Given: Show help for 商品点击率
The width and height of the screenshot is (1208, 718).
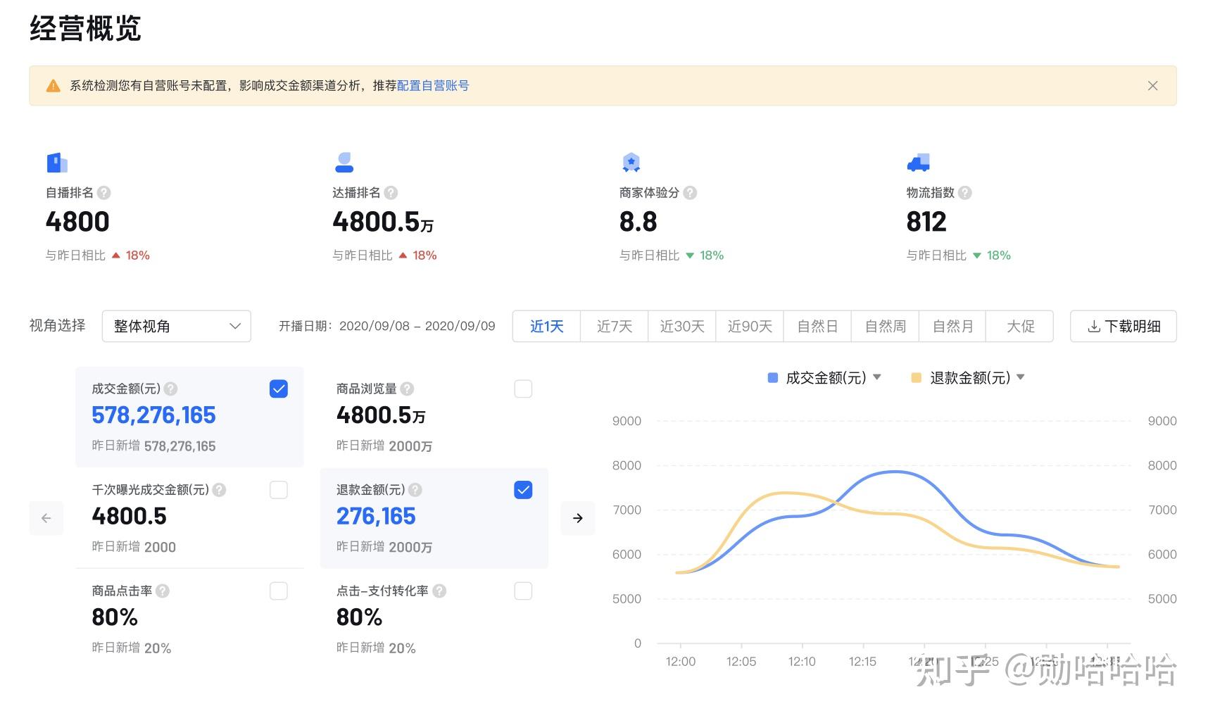Looking at the screenshot, I should [163, 591].
